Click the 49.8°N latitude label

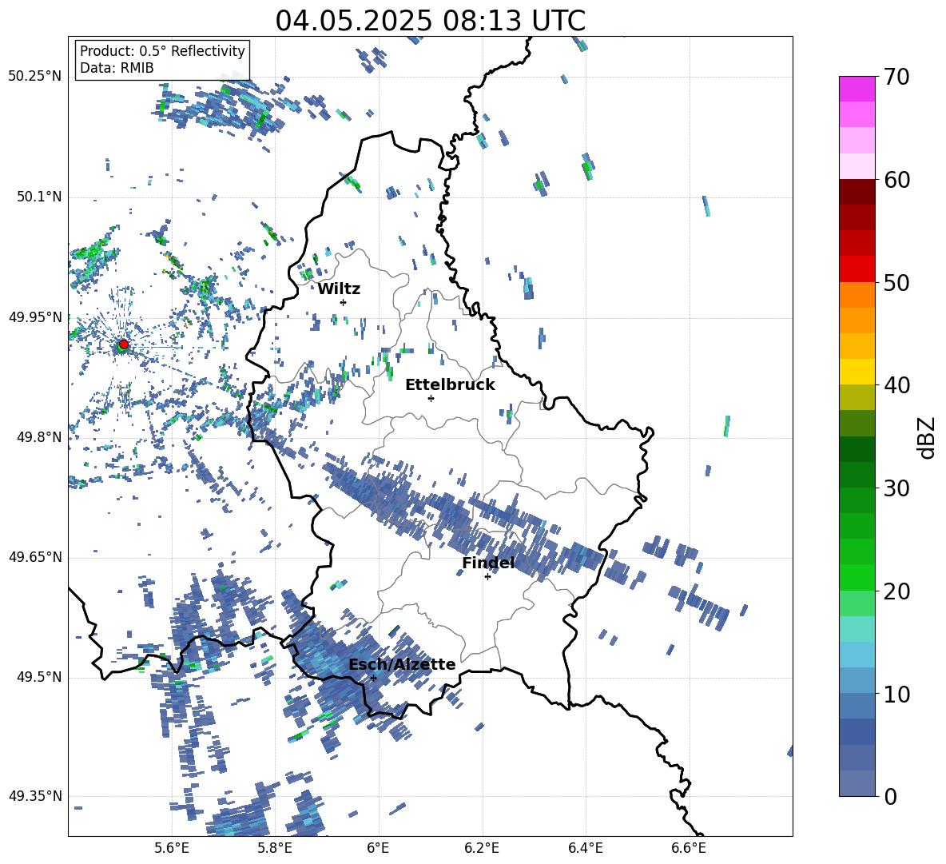(x=38, y=437)
